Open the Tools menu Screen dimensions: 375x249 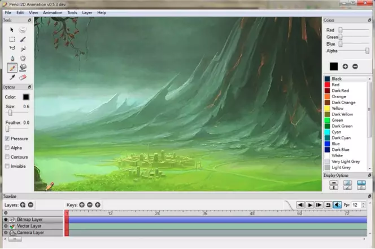72,12
